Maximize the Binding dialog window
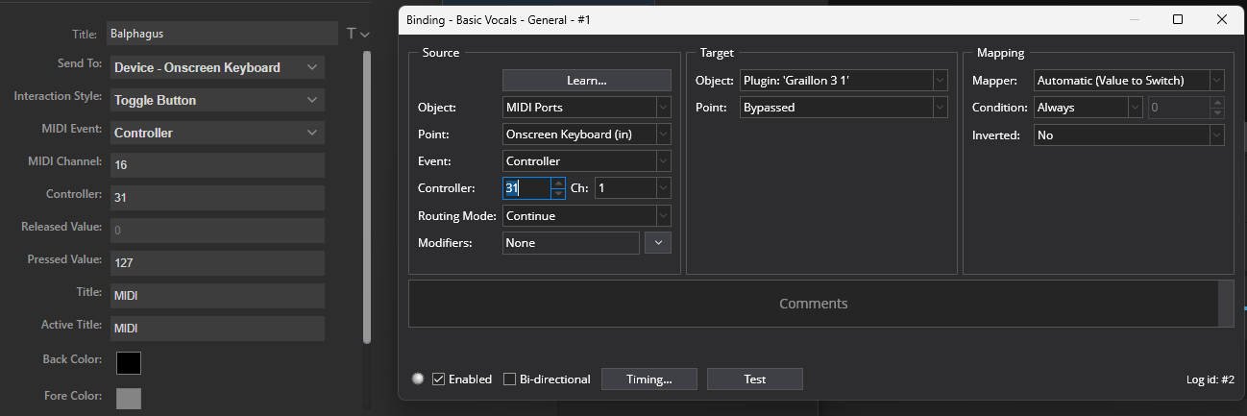The width and height of the screenshot is (1247, 416). [x=1178, y=18]
